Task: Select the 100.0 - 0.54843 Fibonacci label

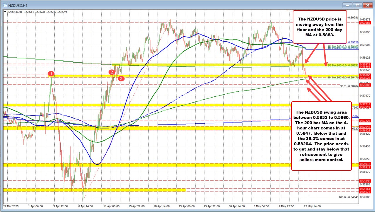Action: pos(348,197)
